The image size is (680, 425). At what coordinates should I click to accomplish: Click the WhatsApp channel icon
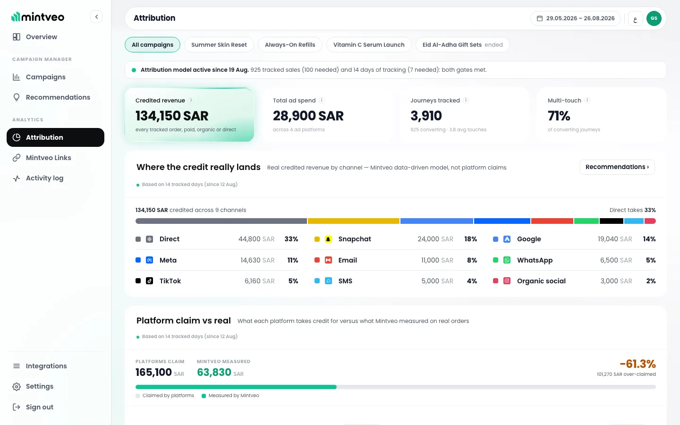point(507,260)
